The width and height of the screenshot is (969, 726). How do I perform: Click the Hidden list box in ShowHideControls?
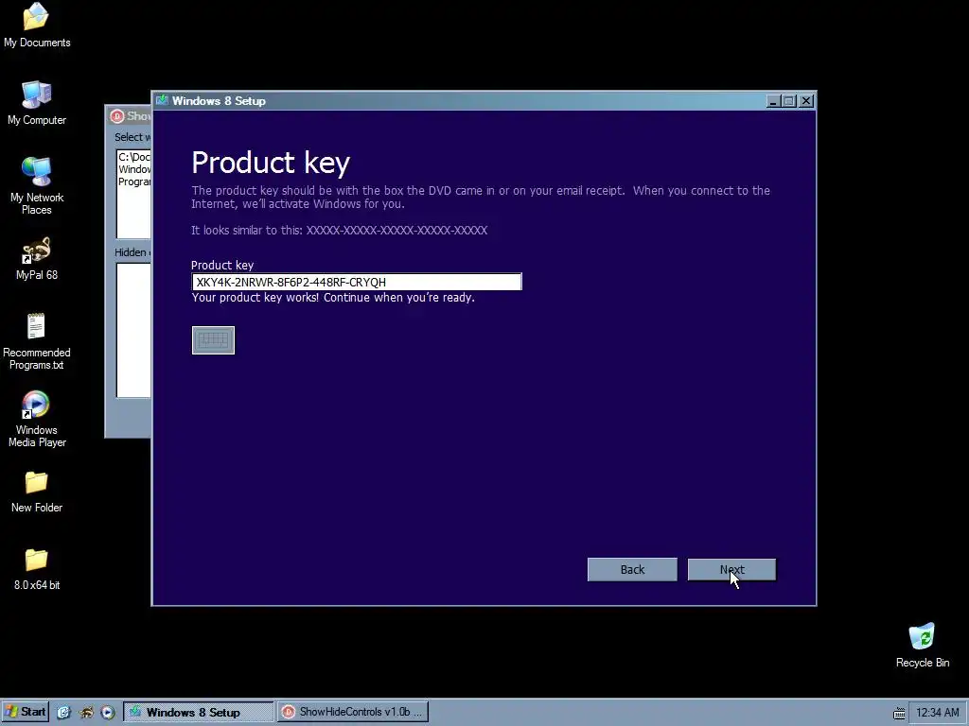[133, 330]
